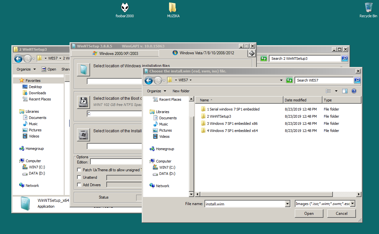Toggle the preview pane icon
The width and height of the screenshot is (379, 234).
(x=345, y=91)
